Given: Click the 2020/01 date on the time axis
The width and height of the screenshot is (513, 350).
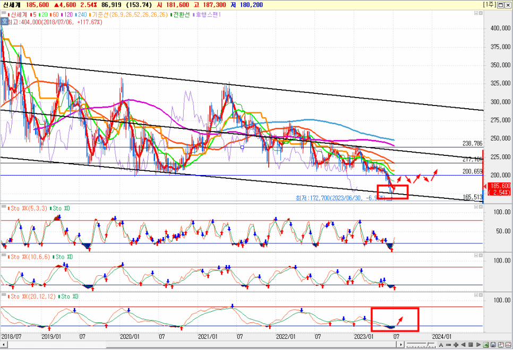Looking at the screenshot, I should click(130, 337).
